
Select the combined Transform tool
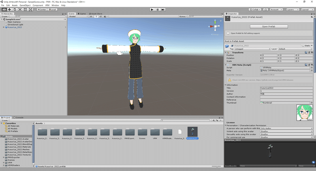coord(30,9)
